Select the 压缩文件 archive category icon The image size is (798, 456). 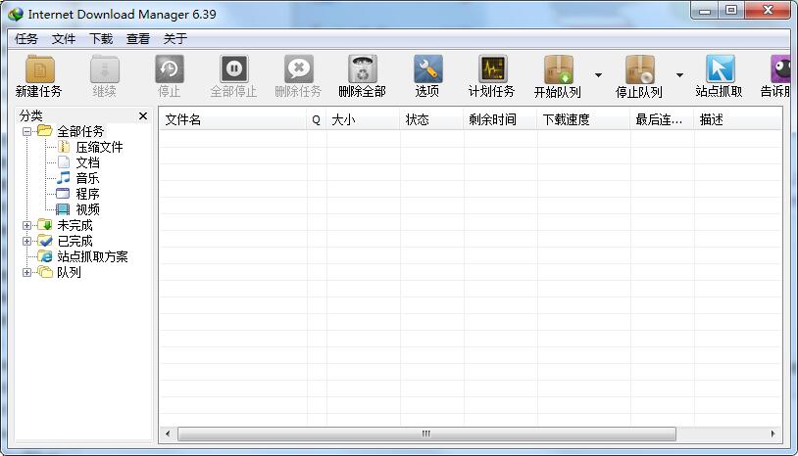point(64,147)
